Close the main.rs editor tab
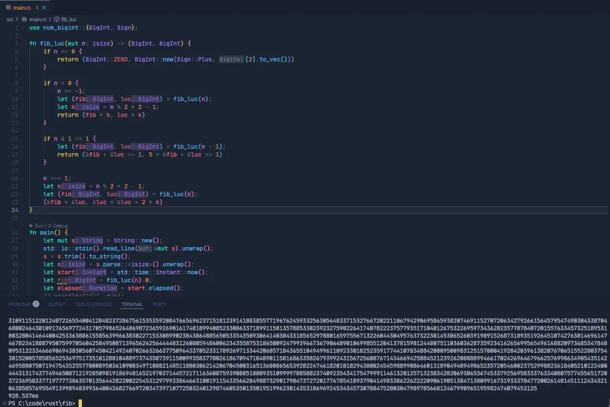The image size is (610, 407). (x=44, y=8)
